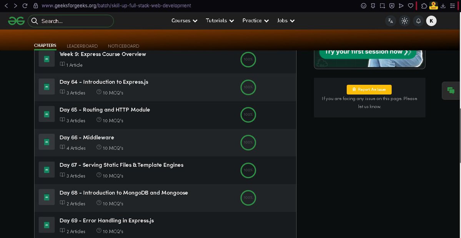
Task: Expand the Courses dropdown
Action: (x=184, y=21)
